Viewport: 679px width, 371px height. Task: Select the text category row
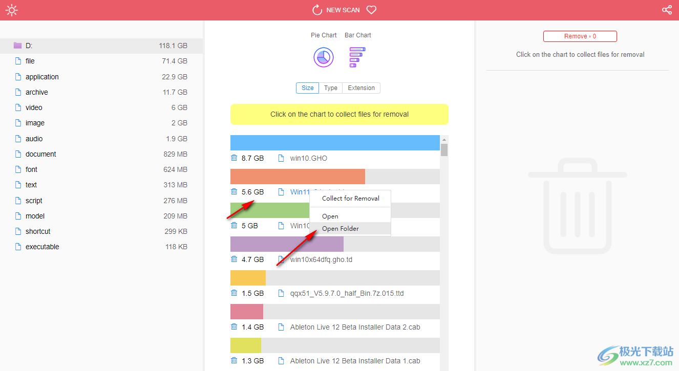(x=101, y=185)
